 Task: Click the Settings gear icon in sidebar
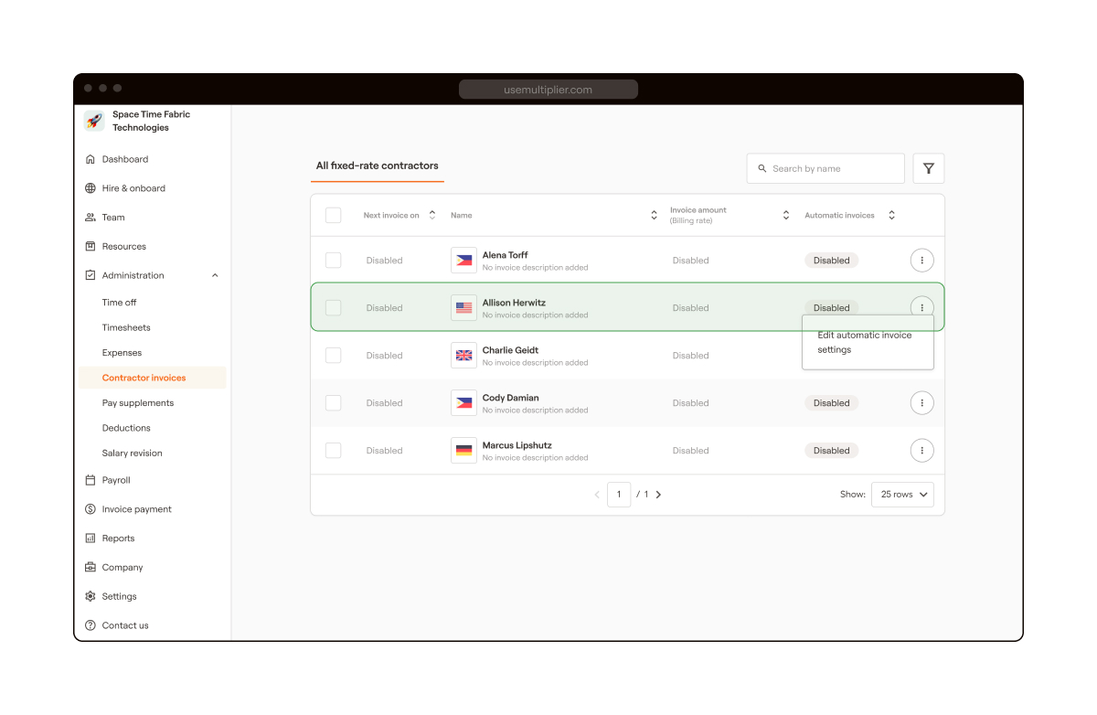pyautogui.click(x=91, y=596)
